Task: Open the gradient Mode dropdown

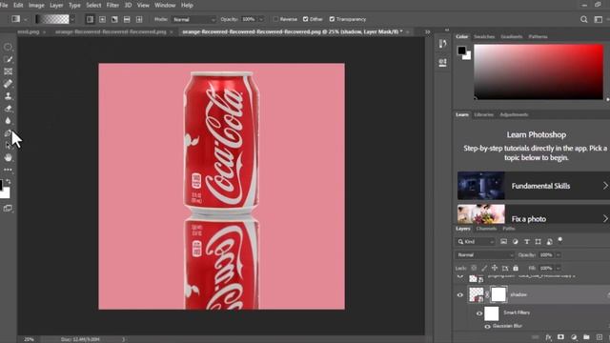Action: coord(193,19)
